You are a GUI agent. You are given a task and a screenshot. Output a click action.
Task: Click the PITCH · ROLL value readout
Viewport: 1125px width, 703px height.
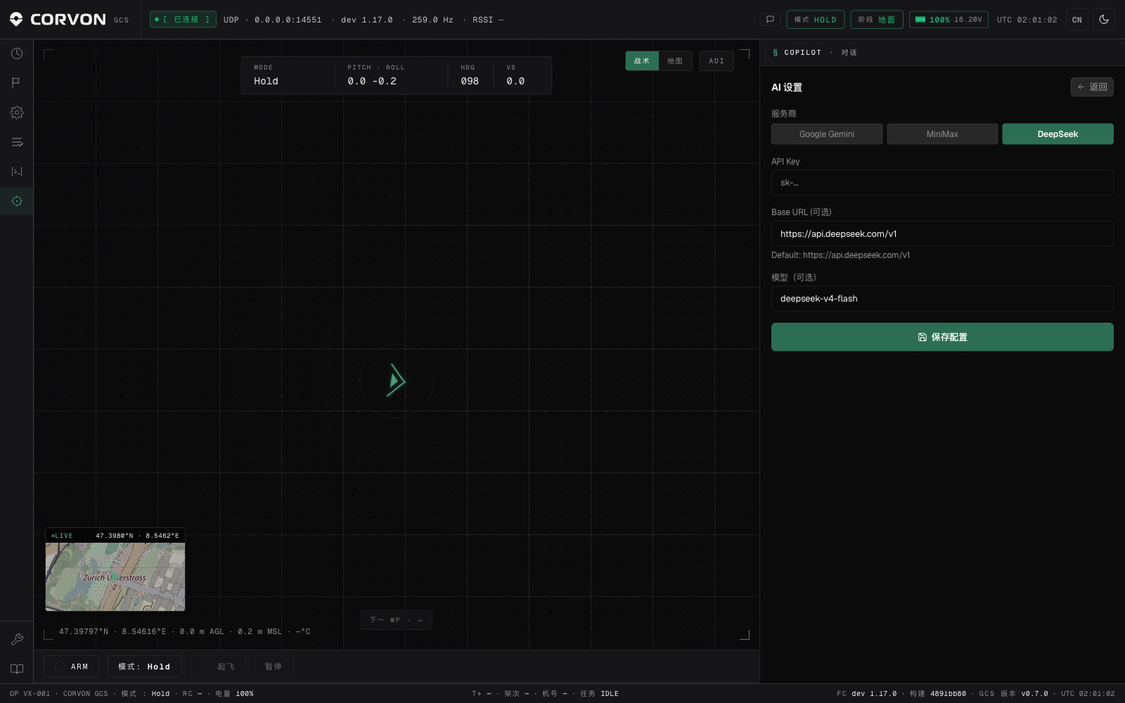click(x=375, y=75)
